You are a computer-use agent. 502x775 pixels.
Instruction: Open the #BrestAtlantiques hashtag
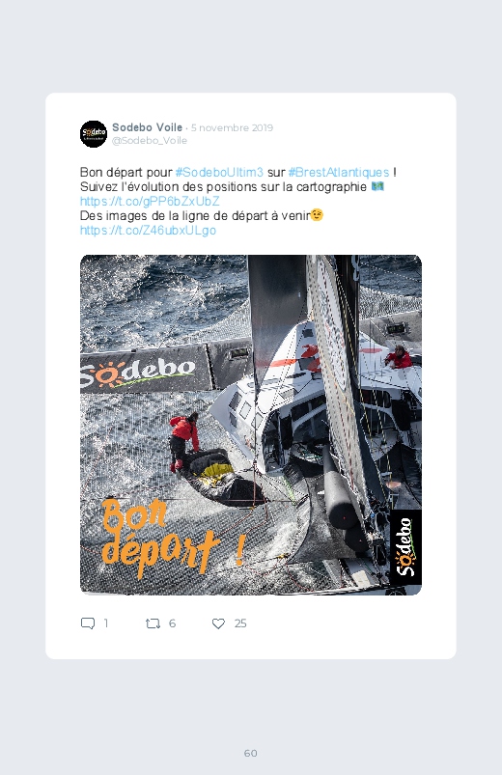pos(339,172)
